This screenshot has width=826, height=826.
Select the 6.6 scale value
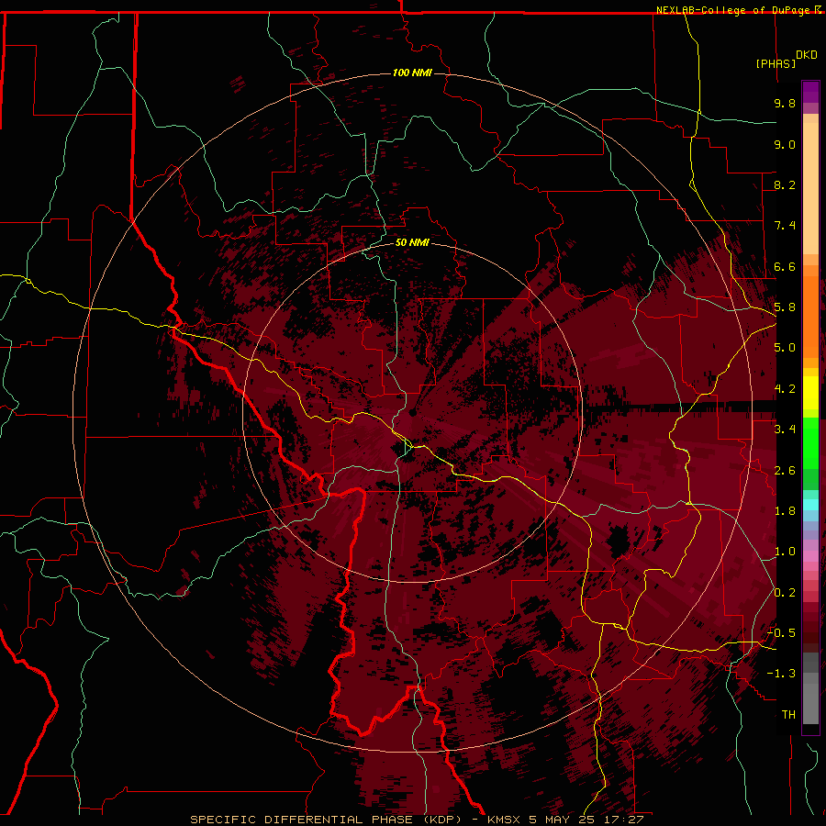pos(785,266)
